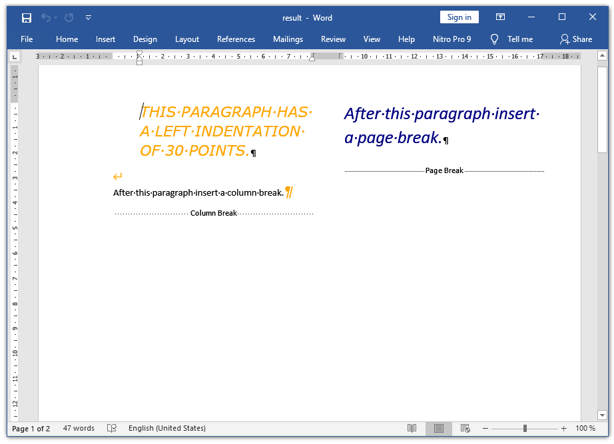Open the Layout ribbon tab
The image size is (614, 444).
click(x=187, y=39)
